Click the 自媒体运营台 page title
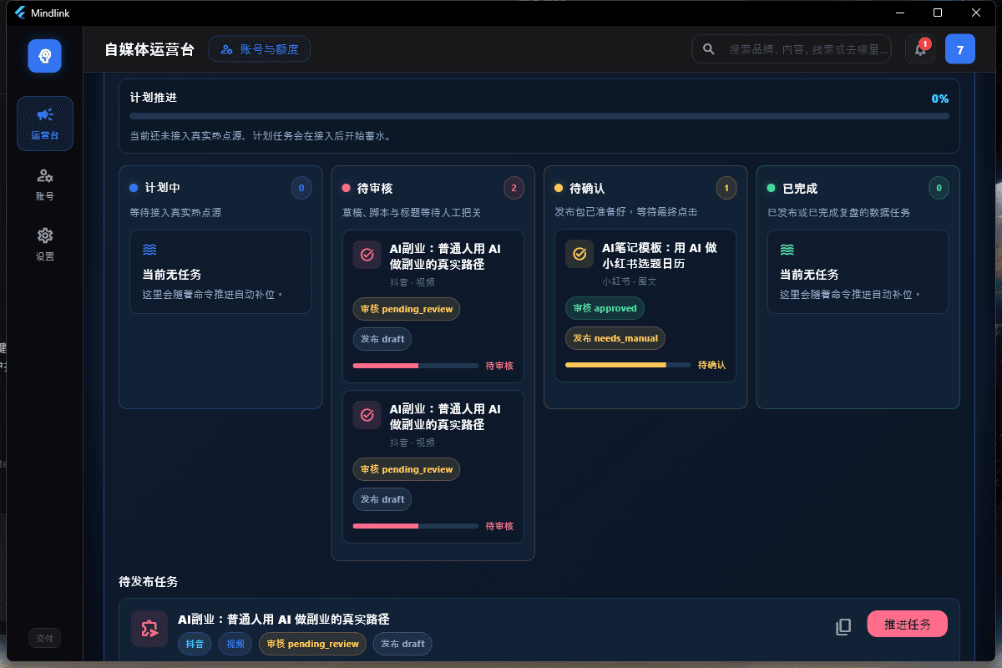The width and height of the screenshot is (1002, 668). 149,49
